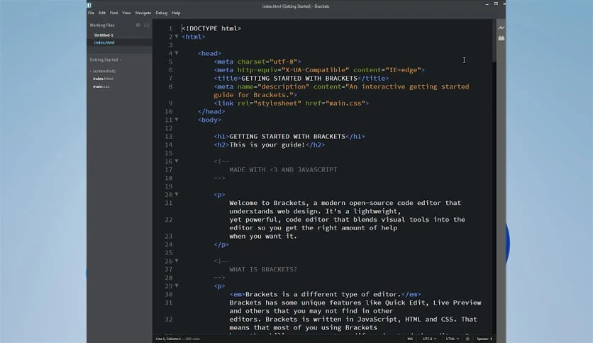Image resolution: width=593 pixels, height=343 pixels.
Task: Open the Extension Manager brick icon
Action: point(501,38)
